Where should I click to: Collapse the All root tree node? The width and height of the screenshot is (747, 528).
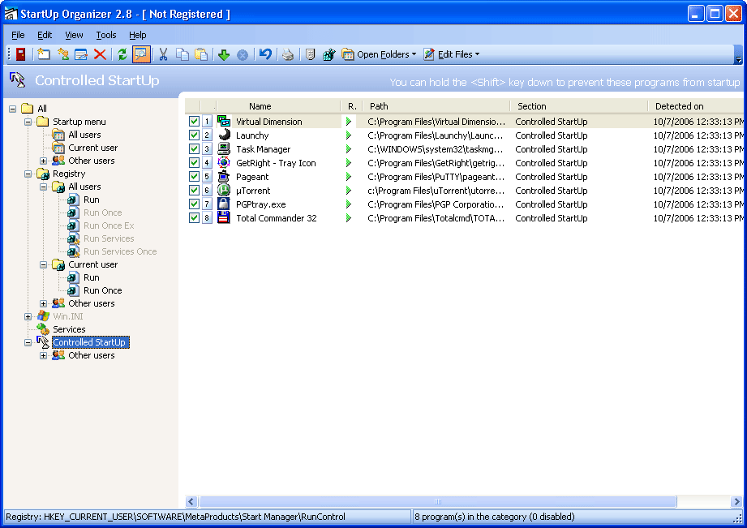13,109
